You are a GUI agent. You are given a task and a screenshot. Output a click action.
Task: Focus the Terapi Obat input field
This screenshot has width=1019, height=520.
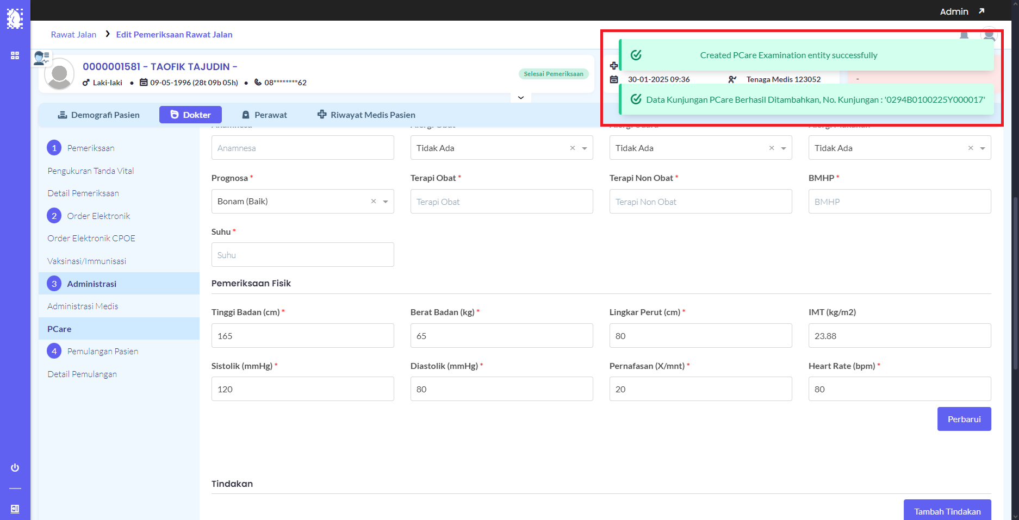coord(501,202)
